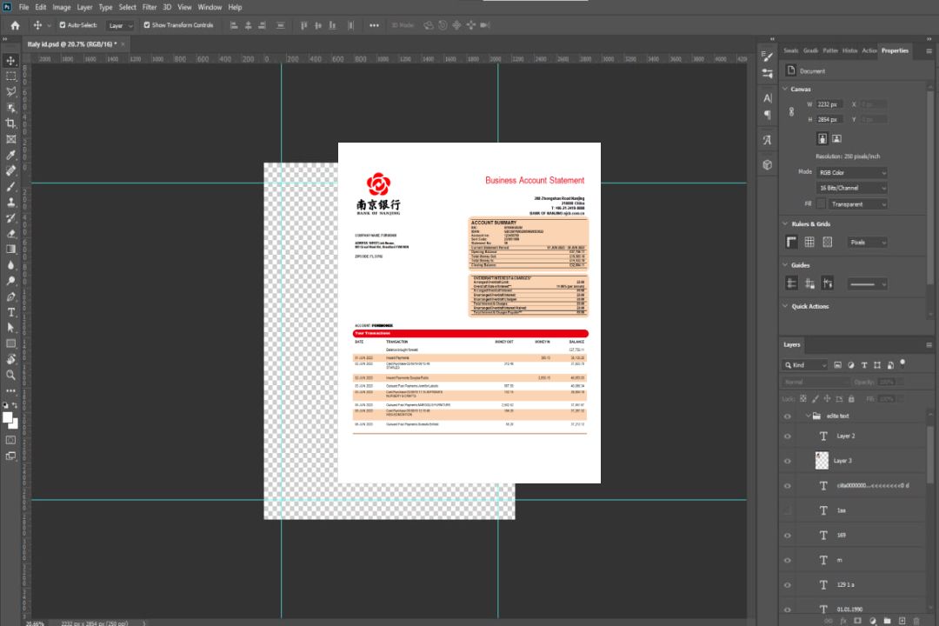
Task: Open the Auto-Select Layer dropdown
Action: coord(120,25)
